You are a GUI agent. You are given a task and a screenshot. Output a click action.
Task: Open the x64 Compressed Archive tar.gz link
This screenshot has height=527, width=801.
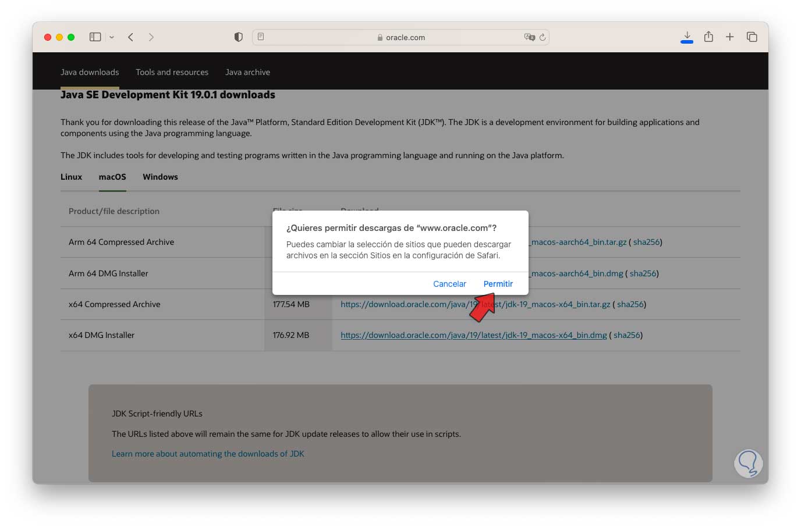476,304
